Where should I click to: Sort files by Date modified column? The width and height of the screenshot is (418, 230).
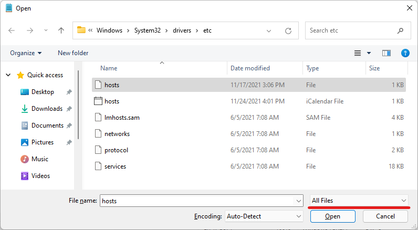250,68
